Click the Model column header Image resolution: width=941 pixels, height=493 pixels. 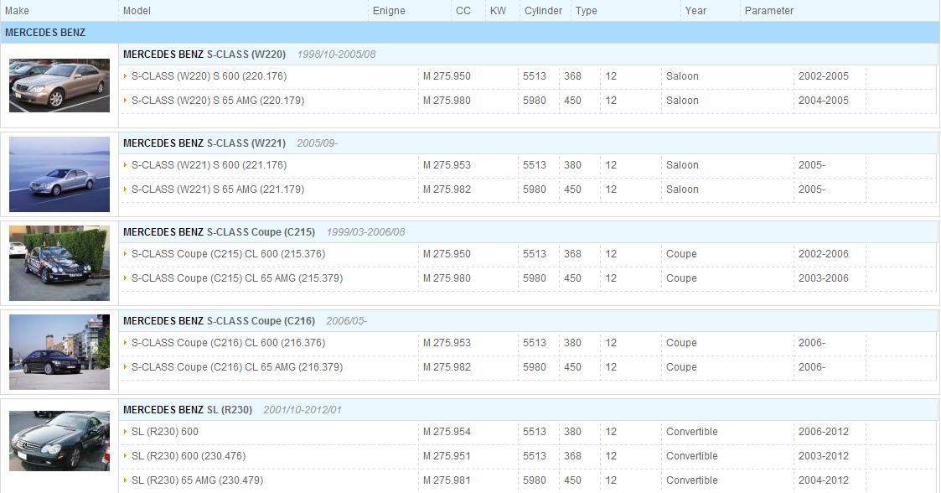(137, 11)
